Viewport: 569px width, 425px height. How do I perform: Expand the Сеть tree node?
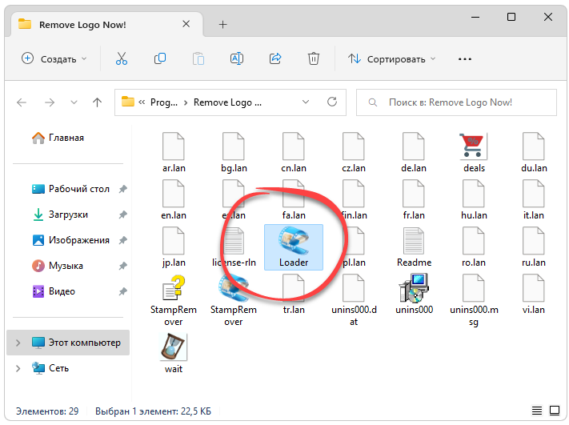tap(18, 368)
